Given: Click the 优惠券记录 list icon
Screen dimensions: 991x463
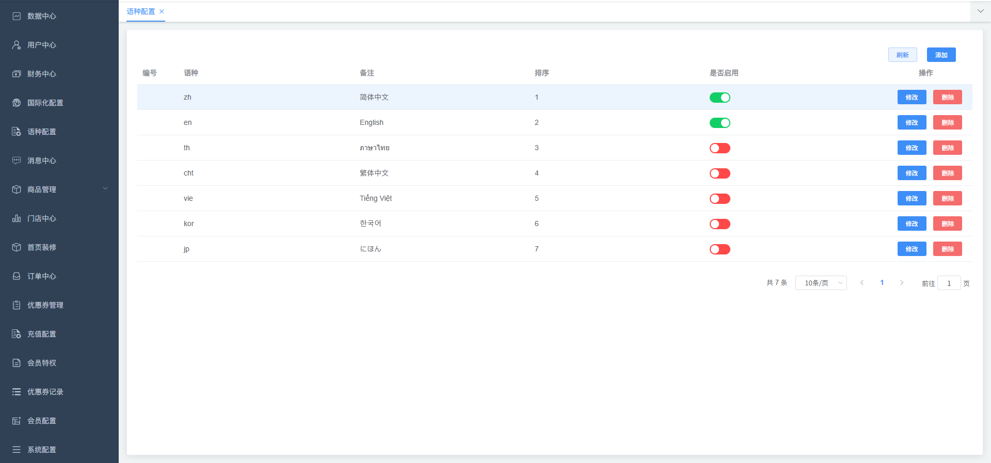Looking at the screenshot, I should 17,392.
